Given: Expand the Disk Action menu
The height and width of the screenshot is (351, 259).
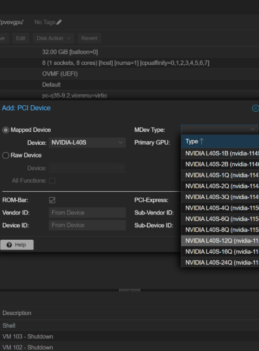Looking at the screenshot, I should click(53, 38).
